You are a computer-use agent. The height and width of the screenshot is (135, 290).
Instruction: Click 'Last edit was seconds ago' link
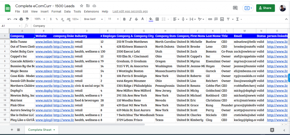pyautogui.click(x=130, y=12)
